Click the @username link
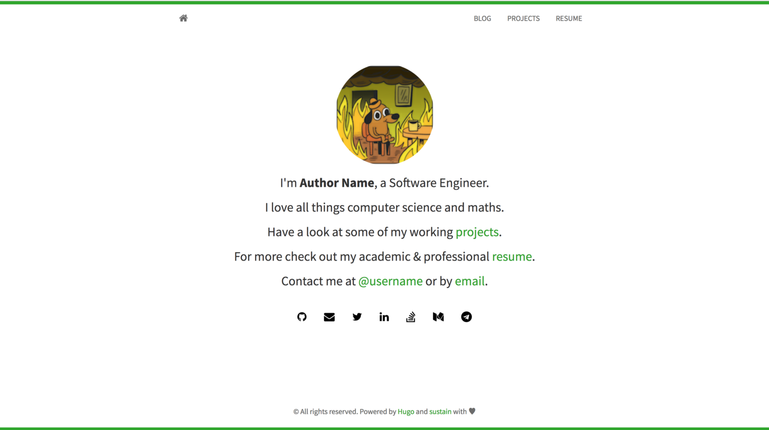This screenshot has width=769, height=430. 390,281
